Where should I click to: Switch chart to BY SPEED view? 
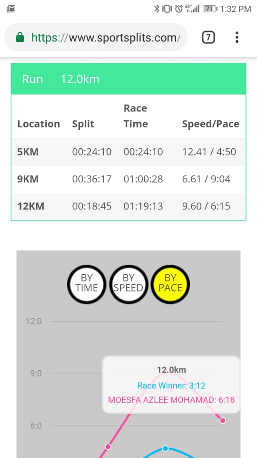click(x=128, y=284)
